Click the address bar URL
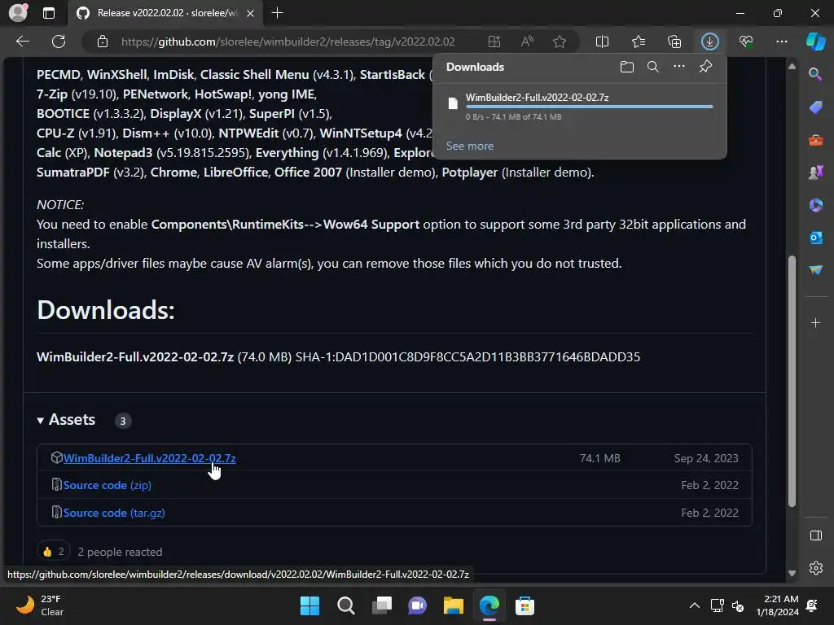This screenshot has width=834, height=625. pos(288,42)
